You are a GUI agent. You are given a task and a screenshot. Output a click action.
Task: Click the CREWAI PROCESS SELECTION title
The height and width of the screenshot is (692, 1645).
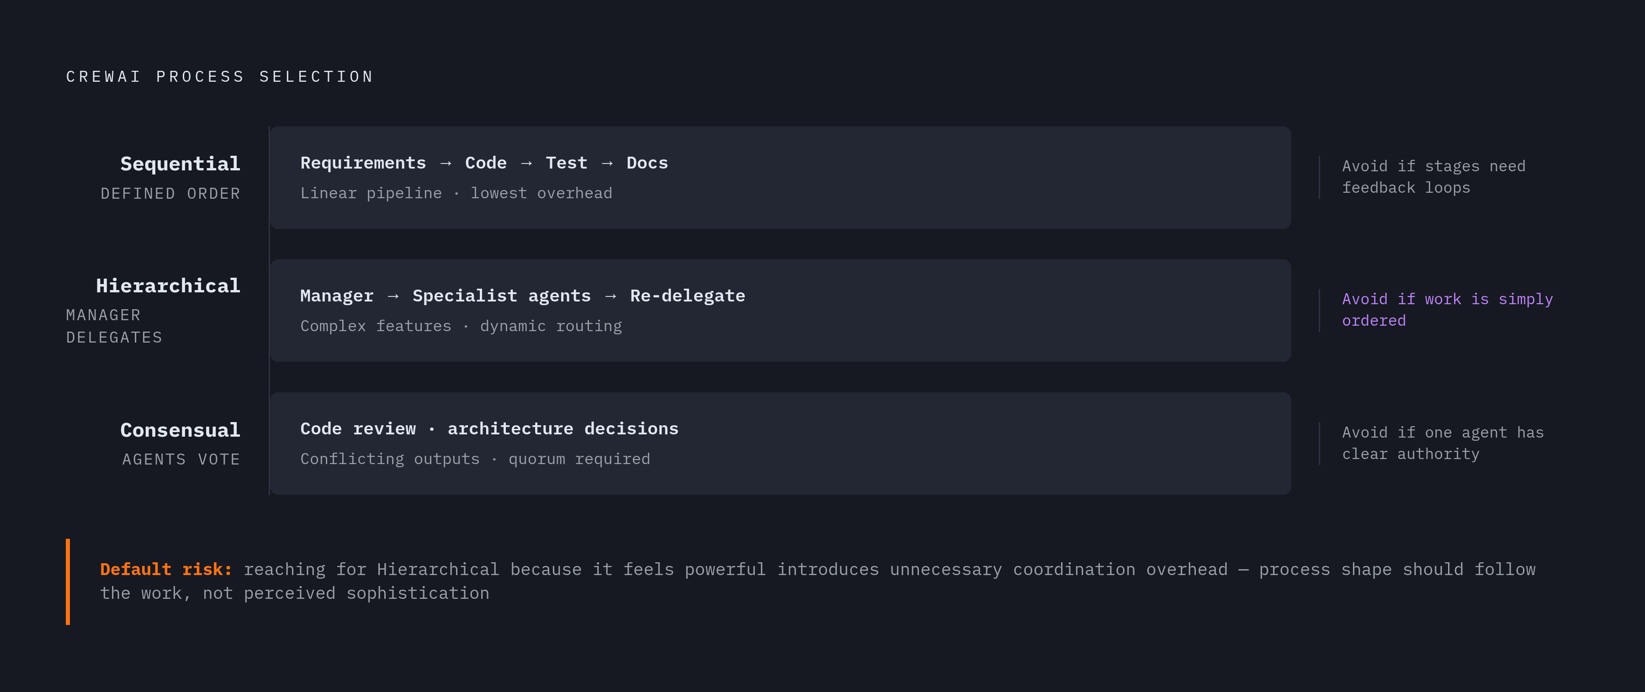click(220, 77)
